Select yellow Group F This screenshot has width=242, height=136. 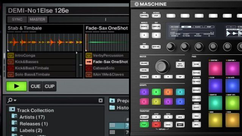click(156, 102)
